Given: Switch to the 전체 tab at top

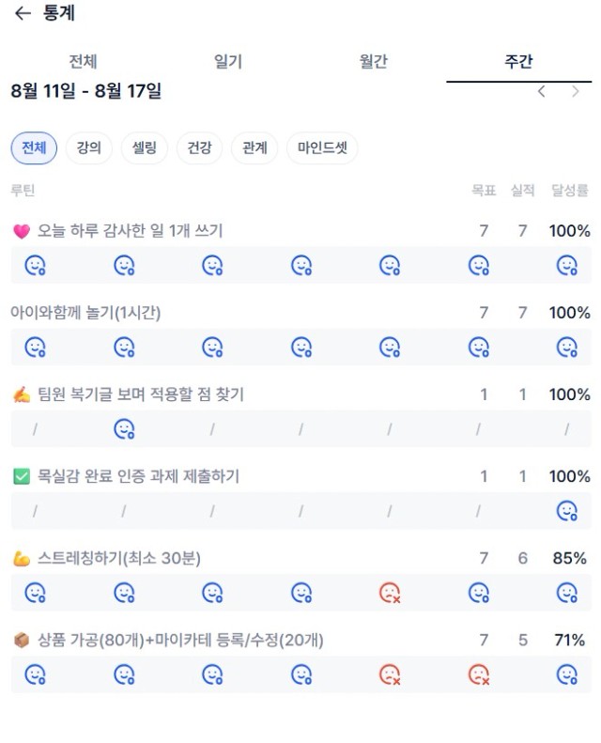Looking at the screenshot, I should [84, 62].
